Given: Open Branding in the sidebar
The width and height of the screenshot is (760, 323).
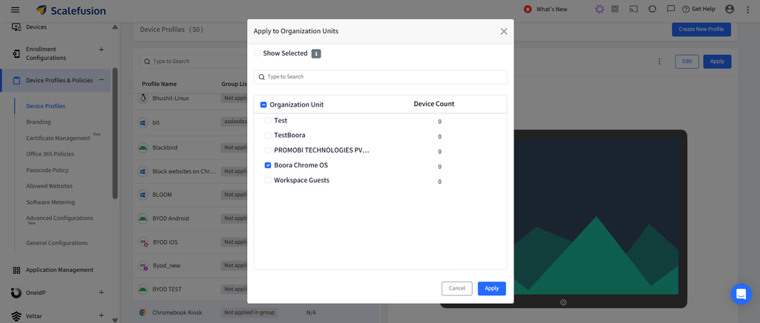Looking at the screenshot, I should [39, 121].
